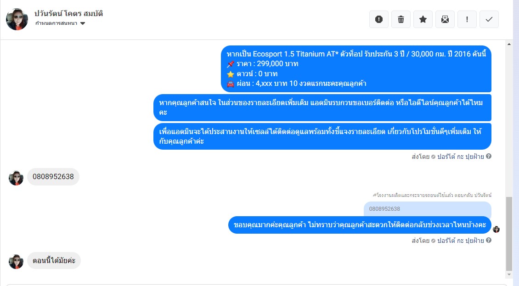
Task: Mark conversation done with checkmark icon
Action: (489, 19)
